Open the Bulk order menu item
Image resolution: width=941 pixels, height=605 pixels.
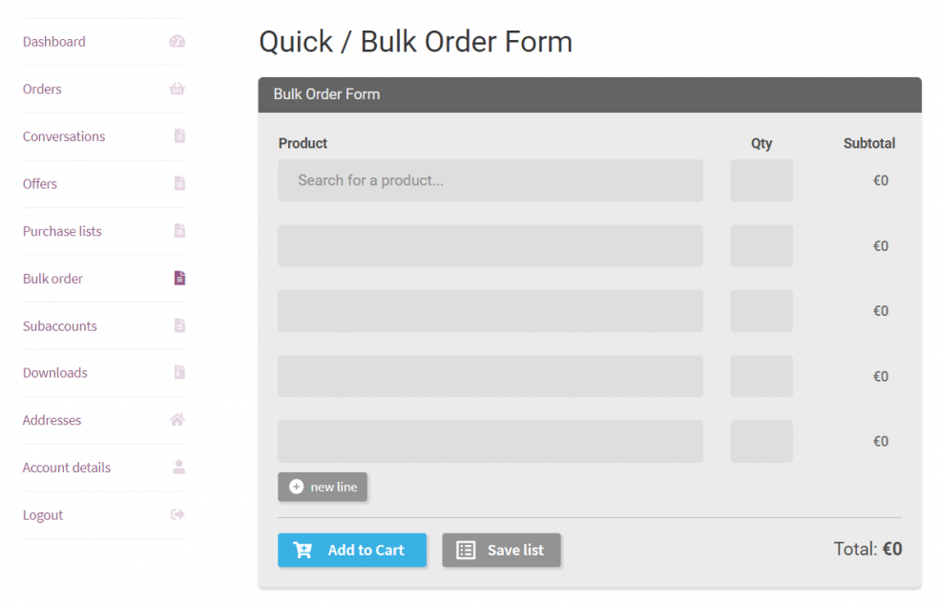52,279
